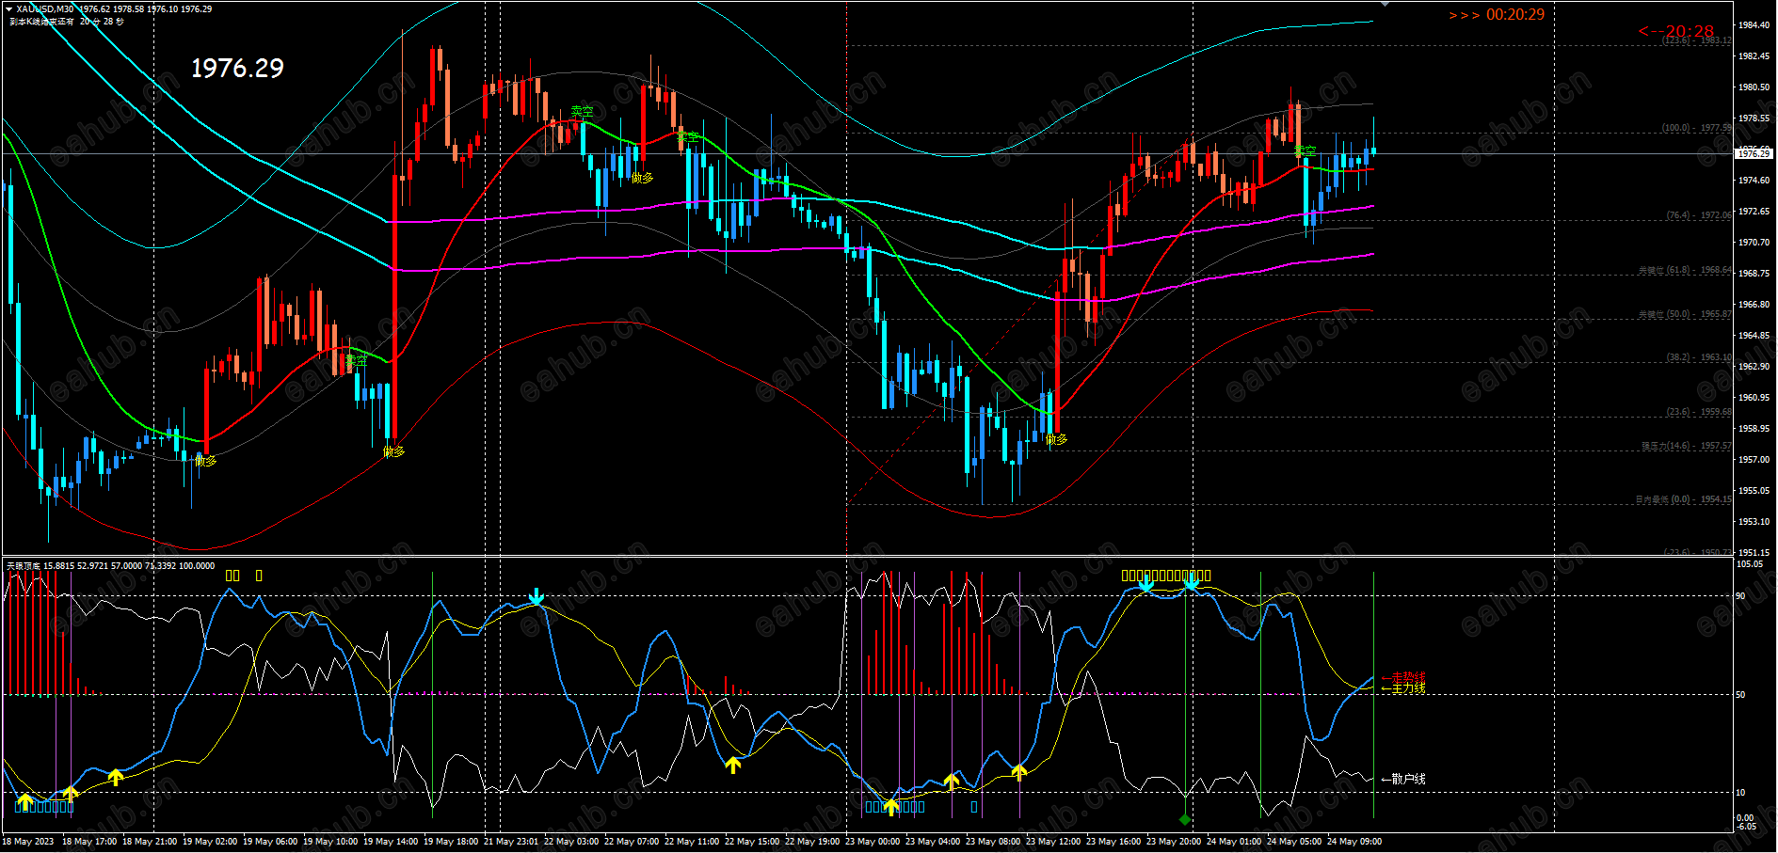Image resolution: width=1778 pixels, height=853 pixels.
Task: Click the 1970.70 price scale value
Action: (x=1754, y=243)
